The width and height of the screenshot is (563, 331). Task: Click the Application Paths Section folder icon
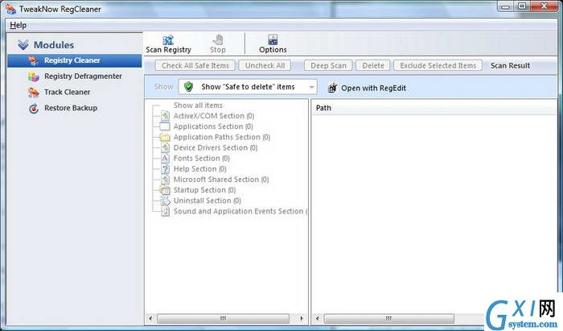(165, 137)
